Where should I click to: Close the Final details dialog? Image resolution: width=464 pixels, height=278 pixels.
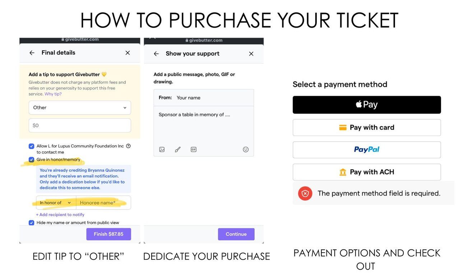tap(127, 53)
